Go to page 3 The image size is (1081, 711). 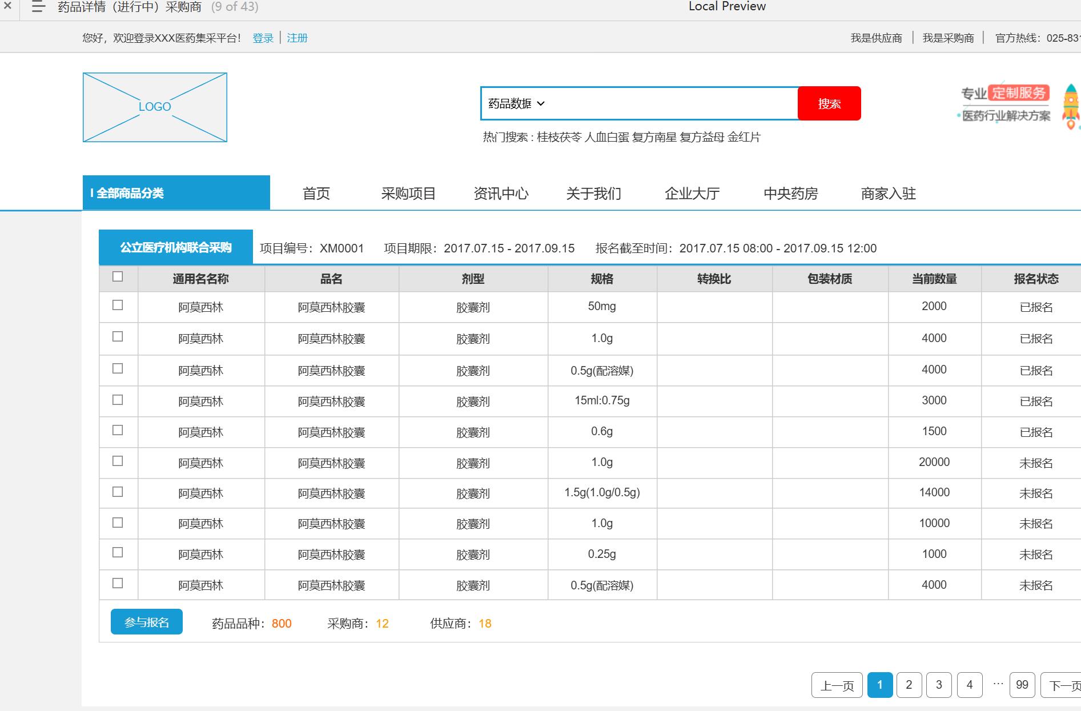939,685
